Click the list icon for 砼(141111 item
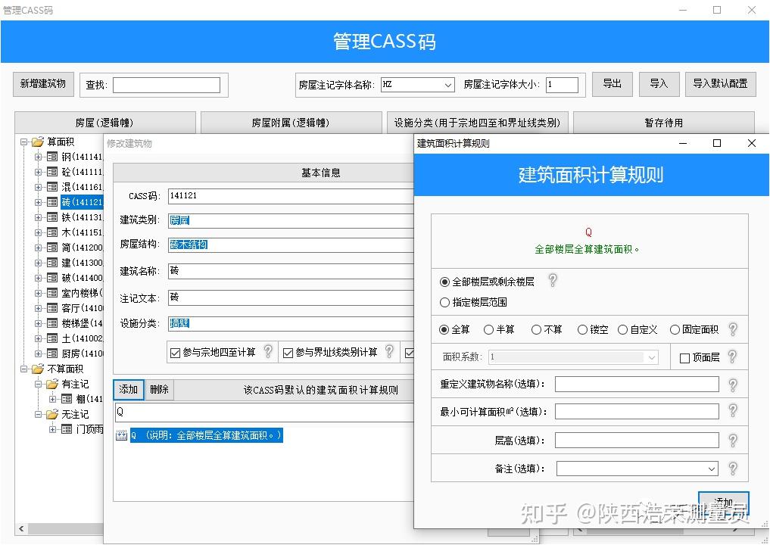The width and height of the screenshot is (770, 545). [52, 172]
